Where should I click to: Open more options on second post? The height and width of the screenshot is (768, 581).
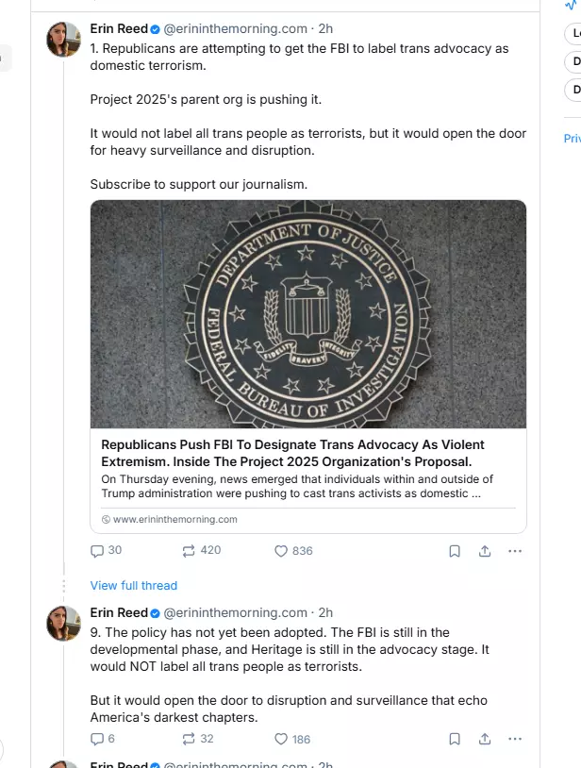point(515,739)
